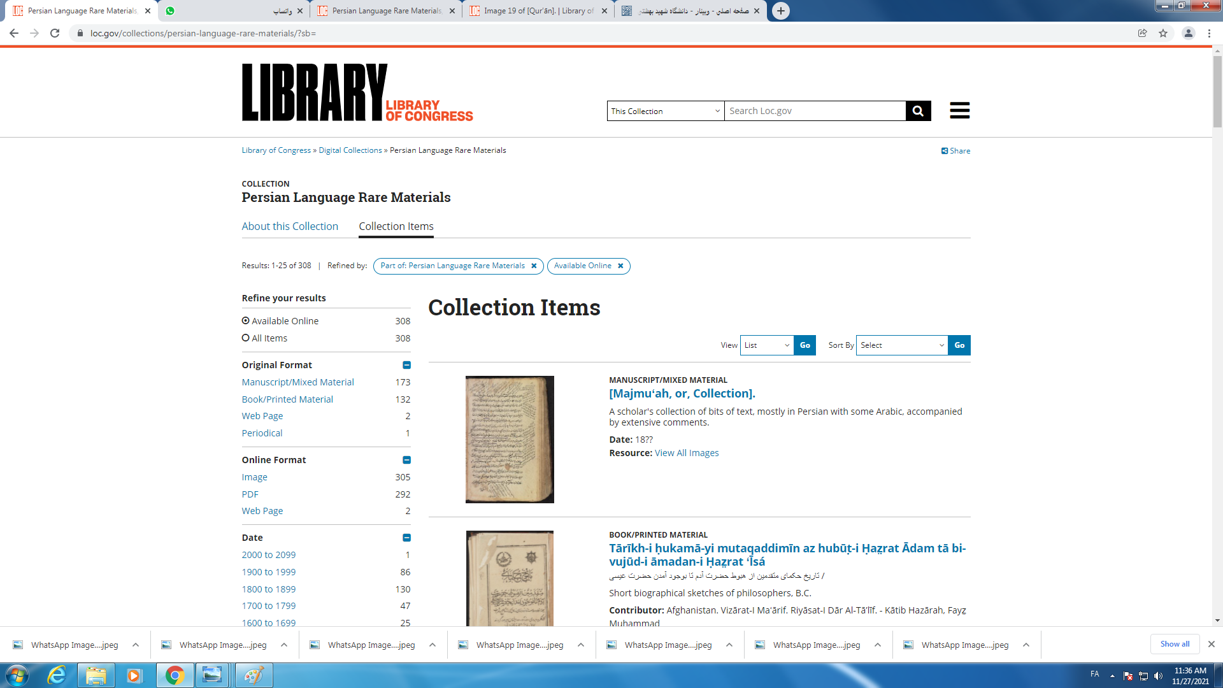The height and width of the screenshot is (688, 1223).
Task: Collapse the Original Format filter section
Action: [x=406, y=365]
